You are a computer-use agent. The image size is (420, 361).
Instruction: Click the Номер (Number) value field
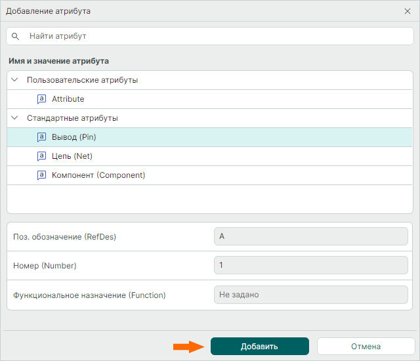pyautogui.click(x=310, y=265)
